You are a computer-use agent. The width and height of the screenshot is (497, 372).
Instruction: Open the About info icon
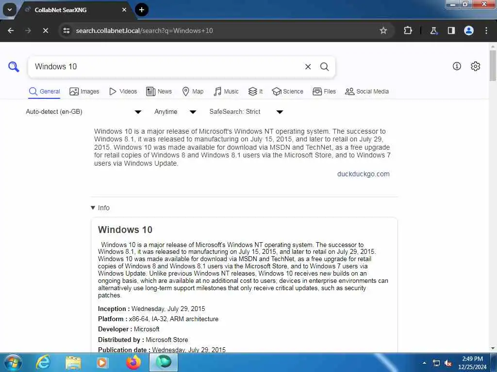coord(456,66)
